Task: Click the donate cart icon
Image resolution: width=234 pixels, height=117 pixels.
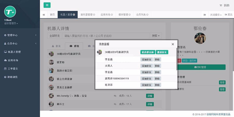Action: 220,5
